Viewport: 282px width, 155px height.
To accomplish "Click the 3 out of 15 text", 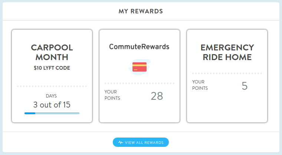I will click(x=52, y=105).
